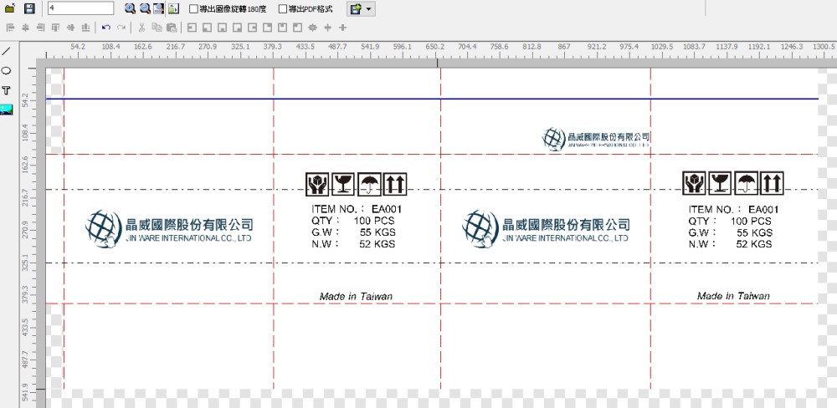Click the paste clipboard icon
837x408 pixels.
point(172,28)
